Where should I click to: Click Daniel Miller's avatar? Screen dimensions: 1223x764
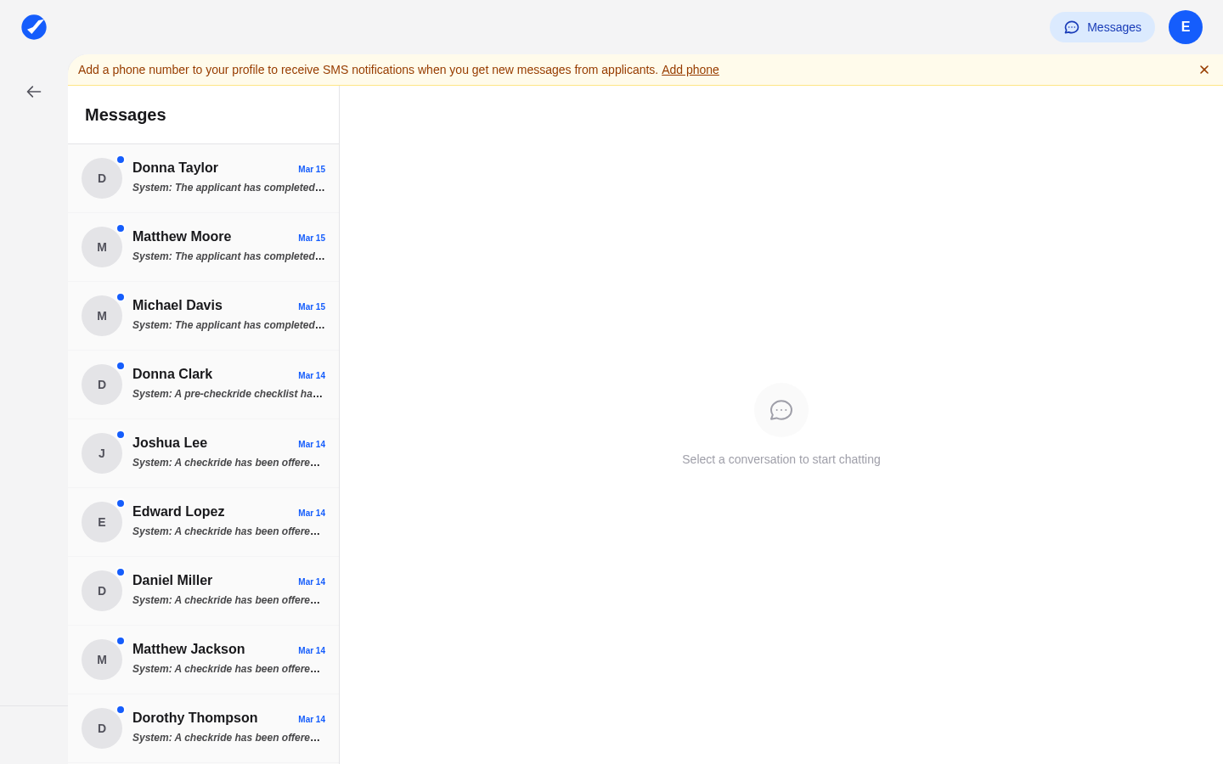click(x=102, y=590)
